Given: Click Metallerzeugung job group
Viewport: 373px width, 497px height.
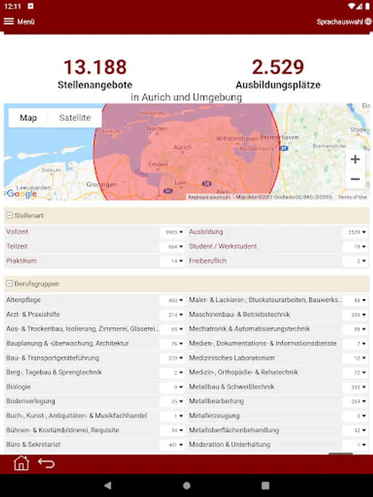Looking at the screenshot, I should click(214, 415).
